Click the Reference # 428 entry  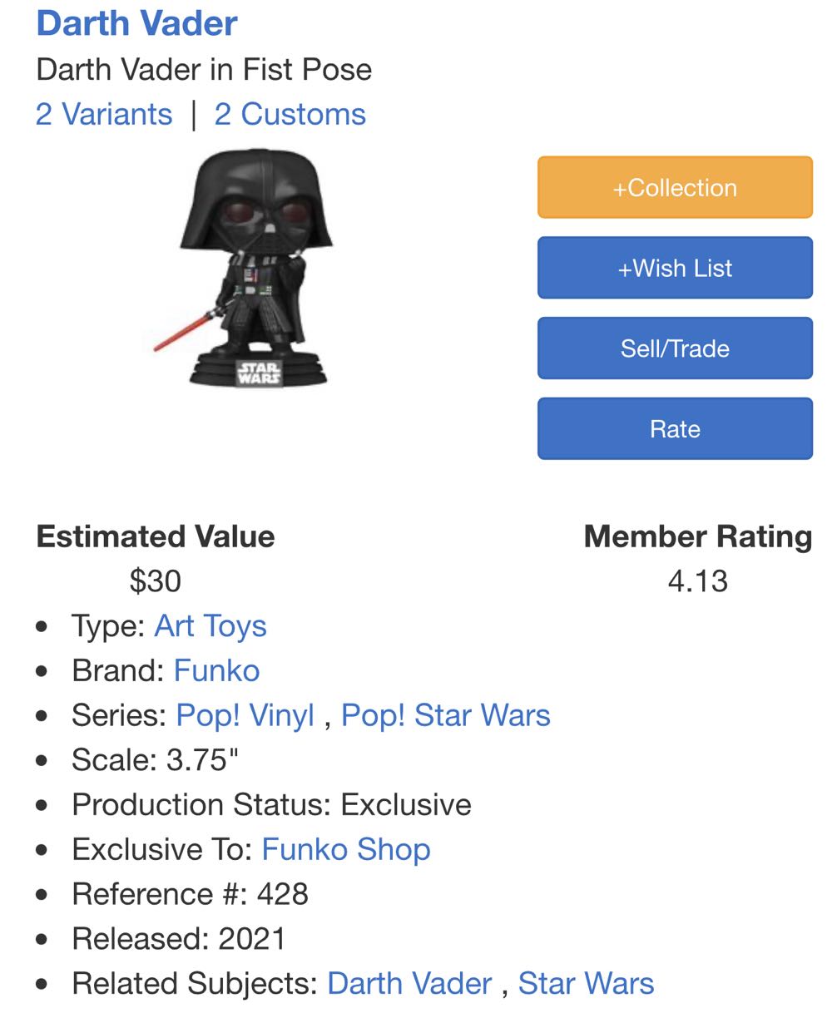coord(191,894)
